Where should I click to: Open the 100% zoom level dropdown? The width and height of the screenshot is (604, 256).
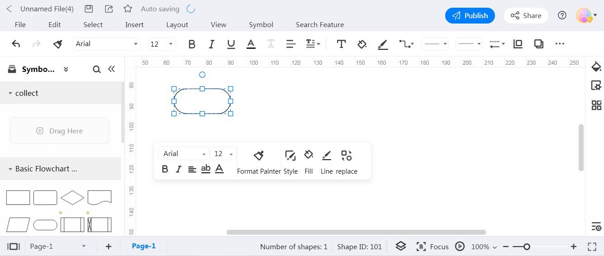(x=484, y=247)
